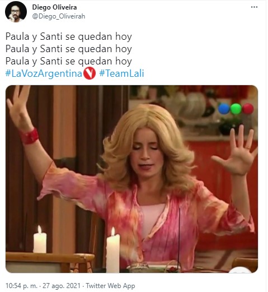Click the 27 ago. 2021 date
This screenshot has height=292, width=268.
62,286
